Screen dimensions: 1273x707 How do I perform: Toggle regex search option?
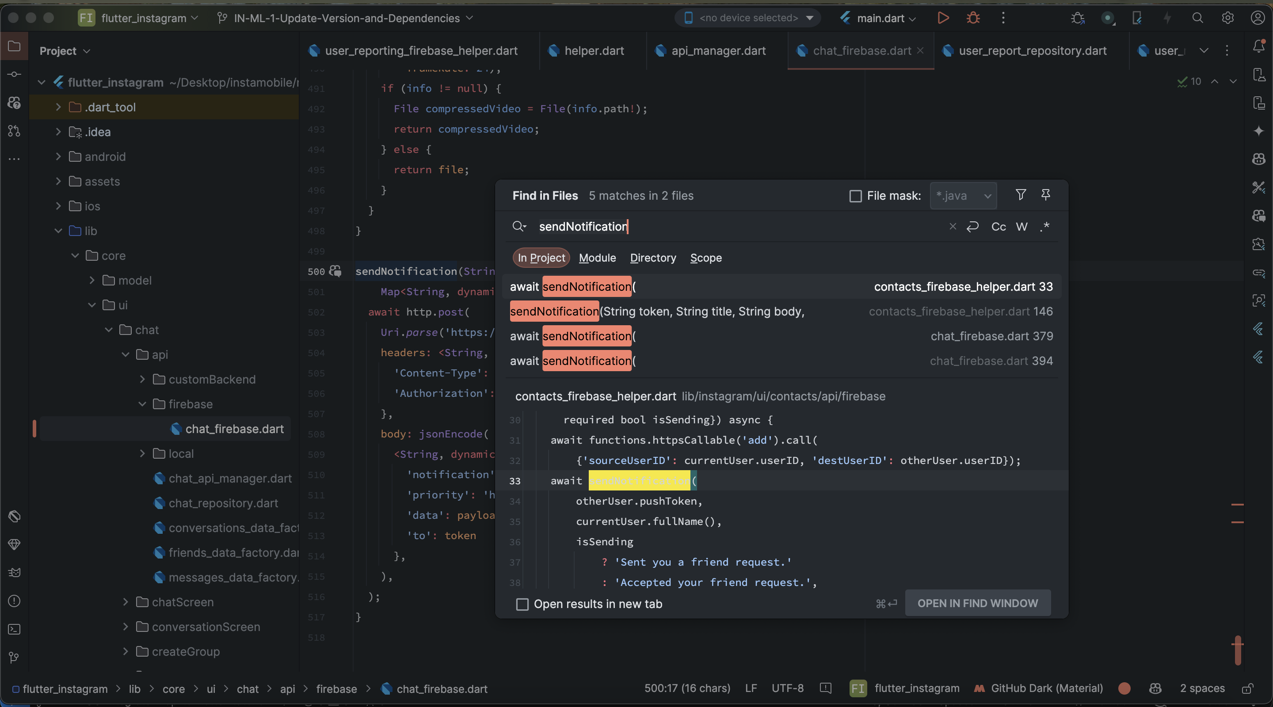[x=1044, y=227]
